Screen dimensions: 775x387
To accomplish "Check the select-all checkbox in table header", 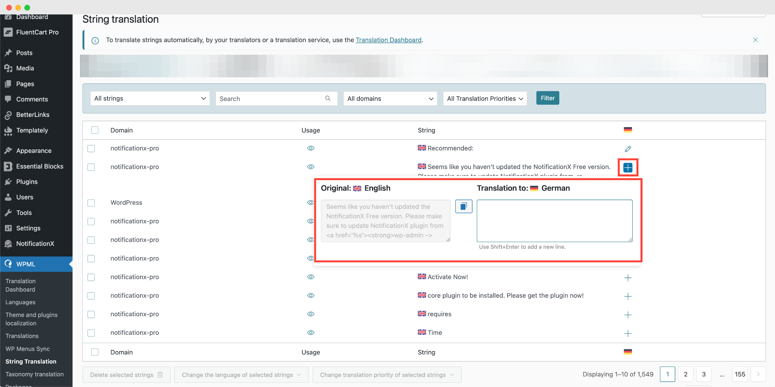I will (95, 130).
